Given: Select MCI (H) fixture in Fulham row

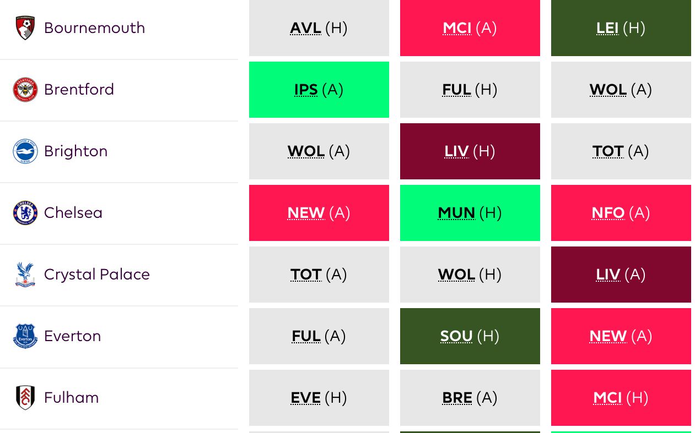Looking at the screenshot, I should [621, 398].
